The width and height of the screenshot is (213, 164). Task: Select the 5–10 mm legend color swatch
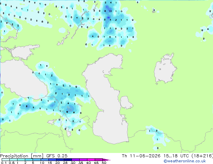click(37, 160)
